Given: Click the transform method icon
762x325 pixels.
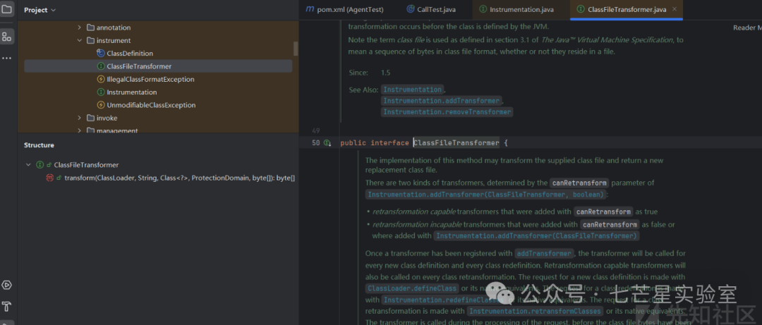Looking at the screenshot, I should coord(49,178).
